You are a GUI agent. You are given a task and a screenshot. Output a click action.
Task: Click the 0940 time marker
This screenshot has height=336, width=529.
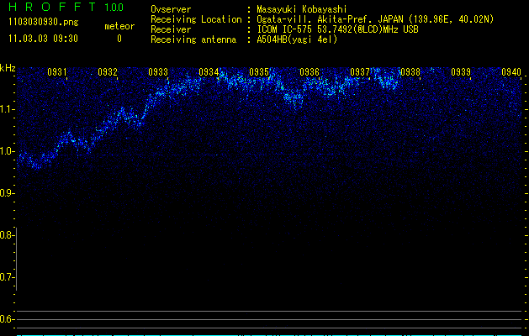(x=511, y=71)
